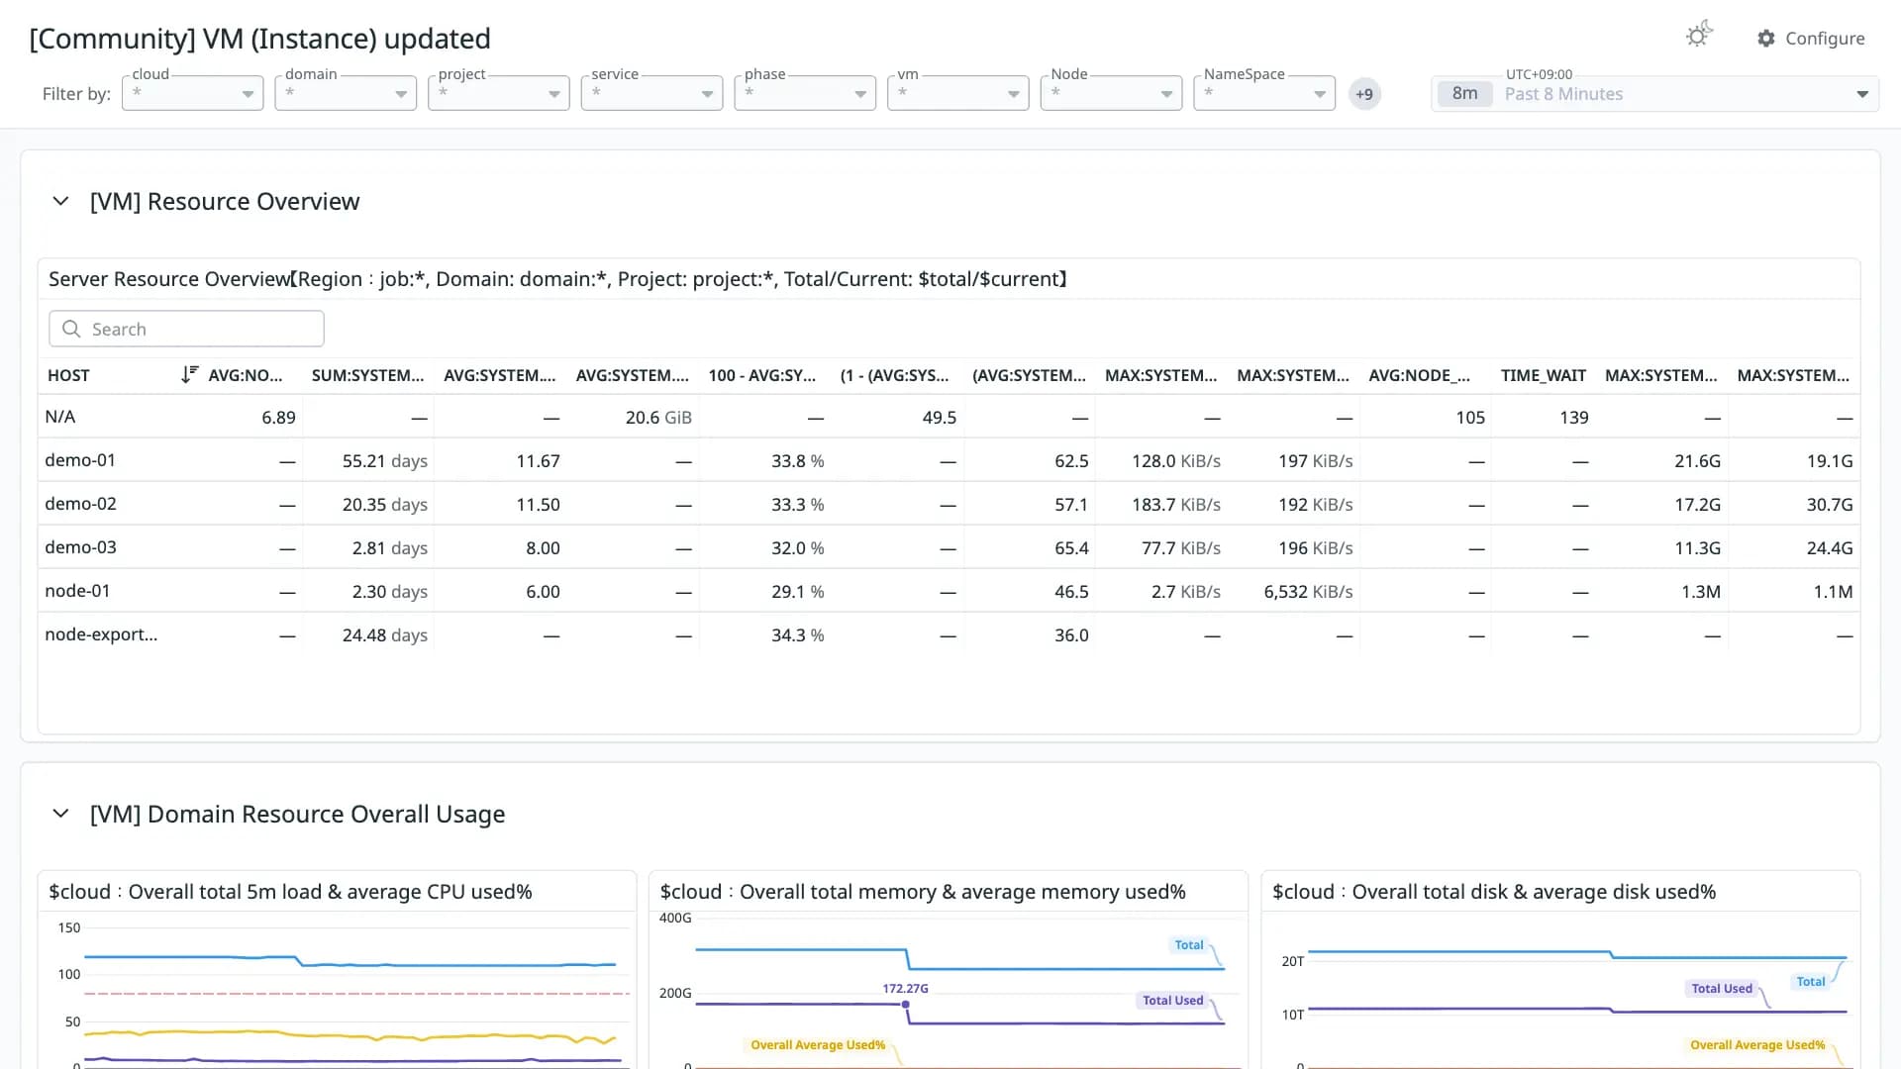Click the 6,532 KiB/s cell
The width and height of the screenshot is (1901, 1069).
1308,592
